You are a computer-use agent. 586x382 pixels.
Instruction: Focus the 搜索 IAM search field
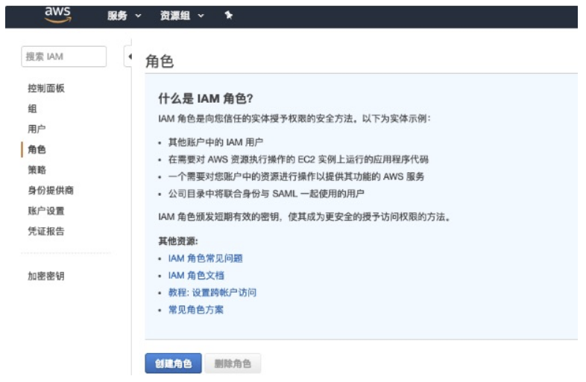[64, 57]
